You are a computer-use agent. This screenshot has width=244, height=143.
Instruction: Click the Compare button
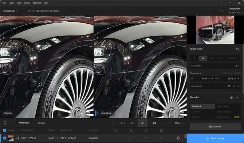(x=215, y=127)
